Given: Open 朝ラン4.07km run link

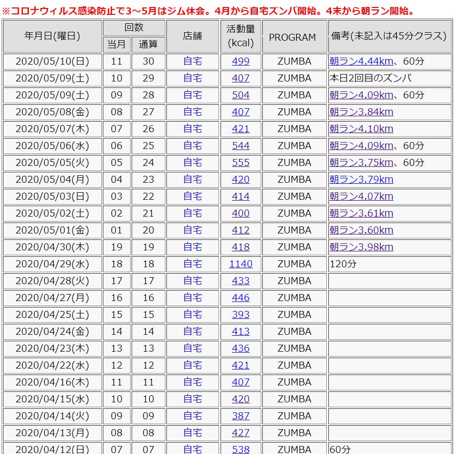Looking at the screenshot, I should pos(361,197).
